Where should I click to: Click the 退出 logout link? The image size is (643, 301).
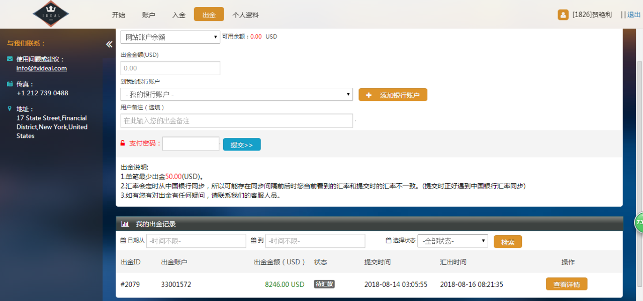pos(633,15)
